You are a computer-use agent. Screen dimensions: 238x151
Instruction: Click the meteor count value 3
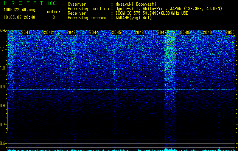click(54, 17)
